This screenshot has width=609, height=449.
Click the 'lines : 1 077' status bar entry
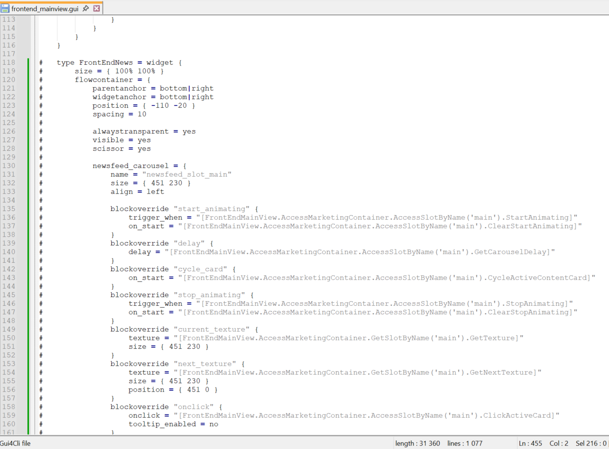465,443
